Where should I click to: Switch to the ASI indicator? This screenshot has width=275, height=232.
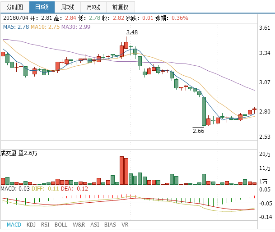[x=95, y=225]
